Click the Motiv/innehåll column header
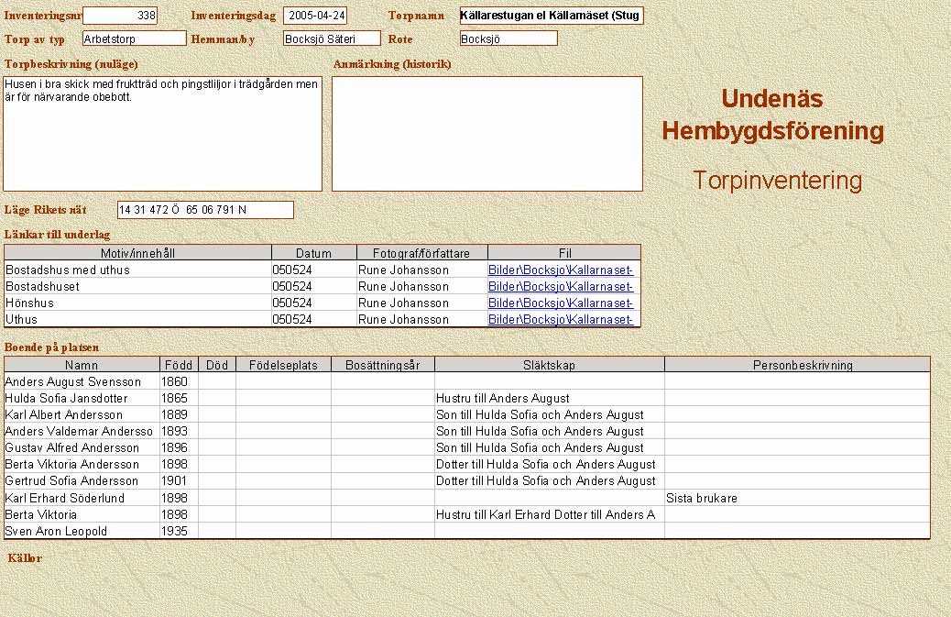Image resolution: width=951 pixels, height=617 pixels. [138, 253]
